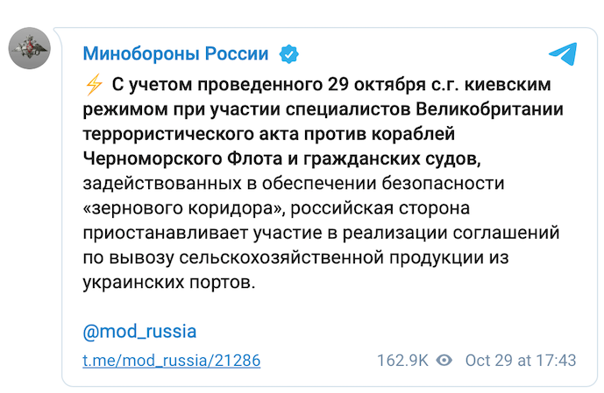Viewport: 604px width, 393px height.
Task: Open the @mod_russia mention link
Action: click(139, 331)
